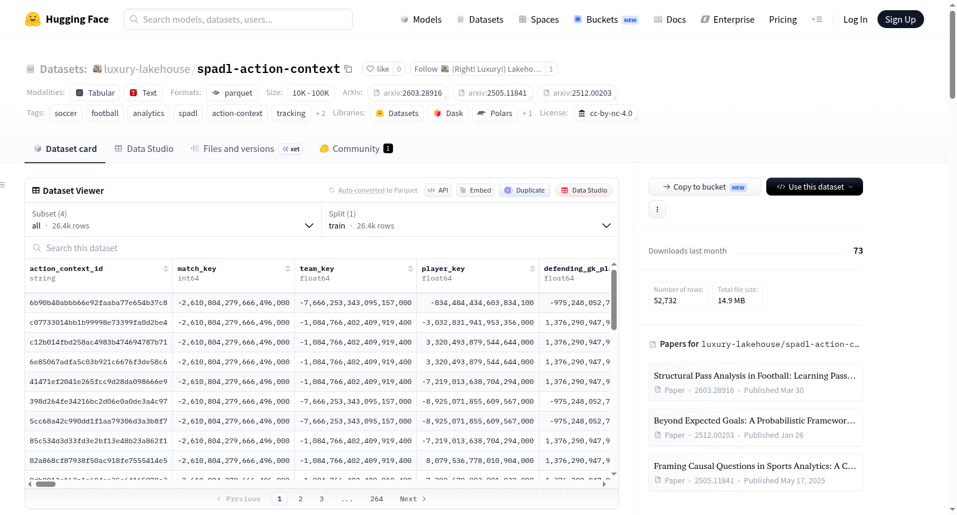Viewport: 957px width, 515px height.
Task: Open the Models menu item
Action: (421, 19)
